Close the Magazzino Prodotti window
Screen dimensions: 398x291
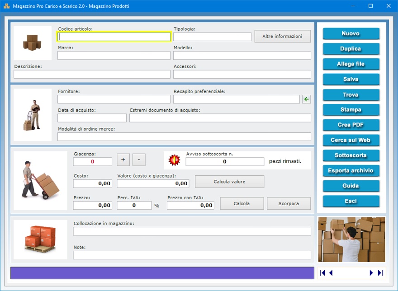[x=389, y=6]
